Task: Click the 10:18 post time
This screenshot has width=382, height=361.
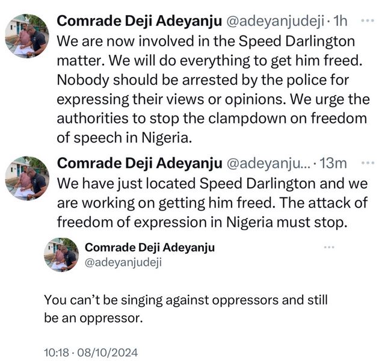Action: tap(56, 351)
